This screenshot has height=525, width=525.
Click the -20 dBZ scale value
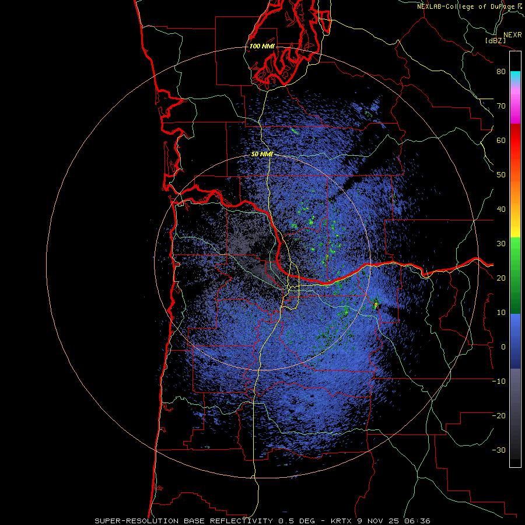tap(499, 416)
